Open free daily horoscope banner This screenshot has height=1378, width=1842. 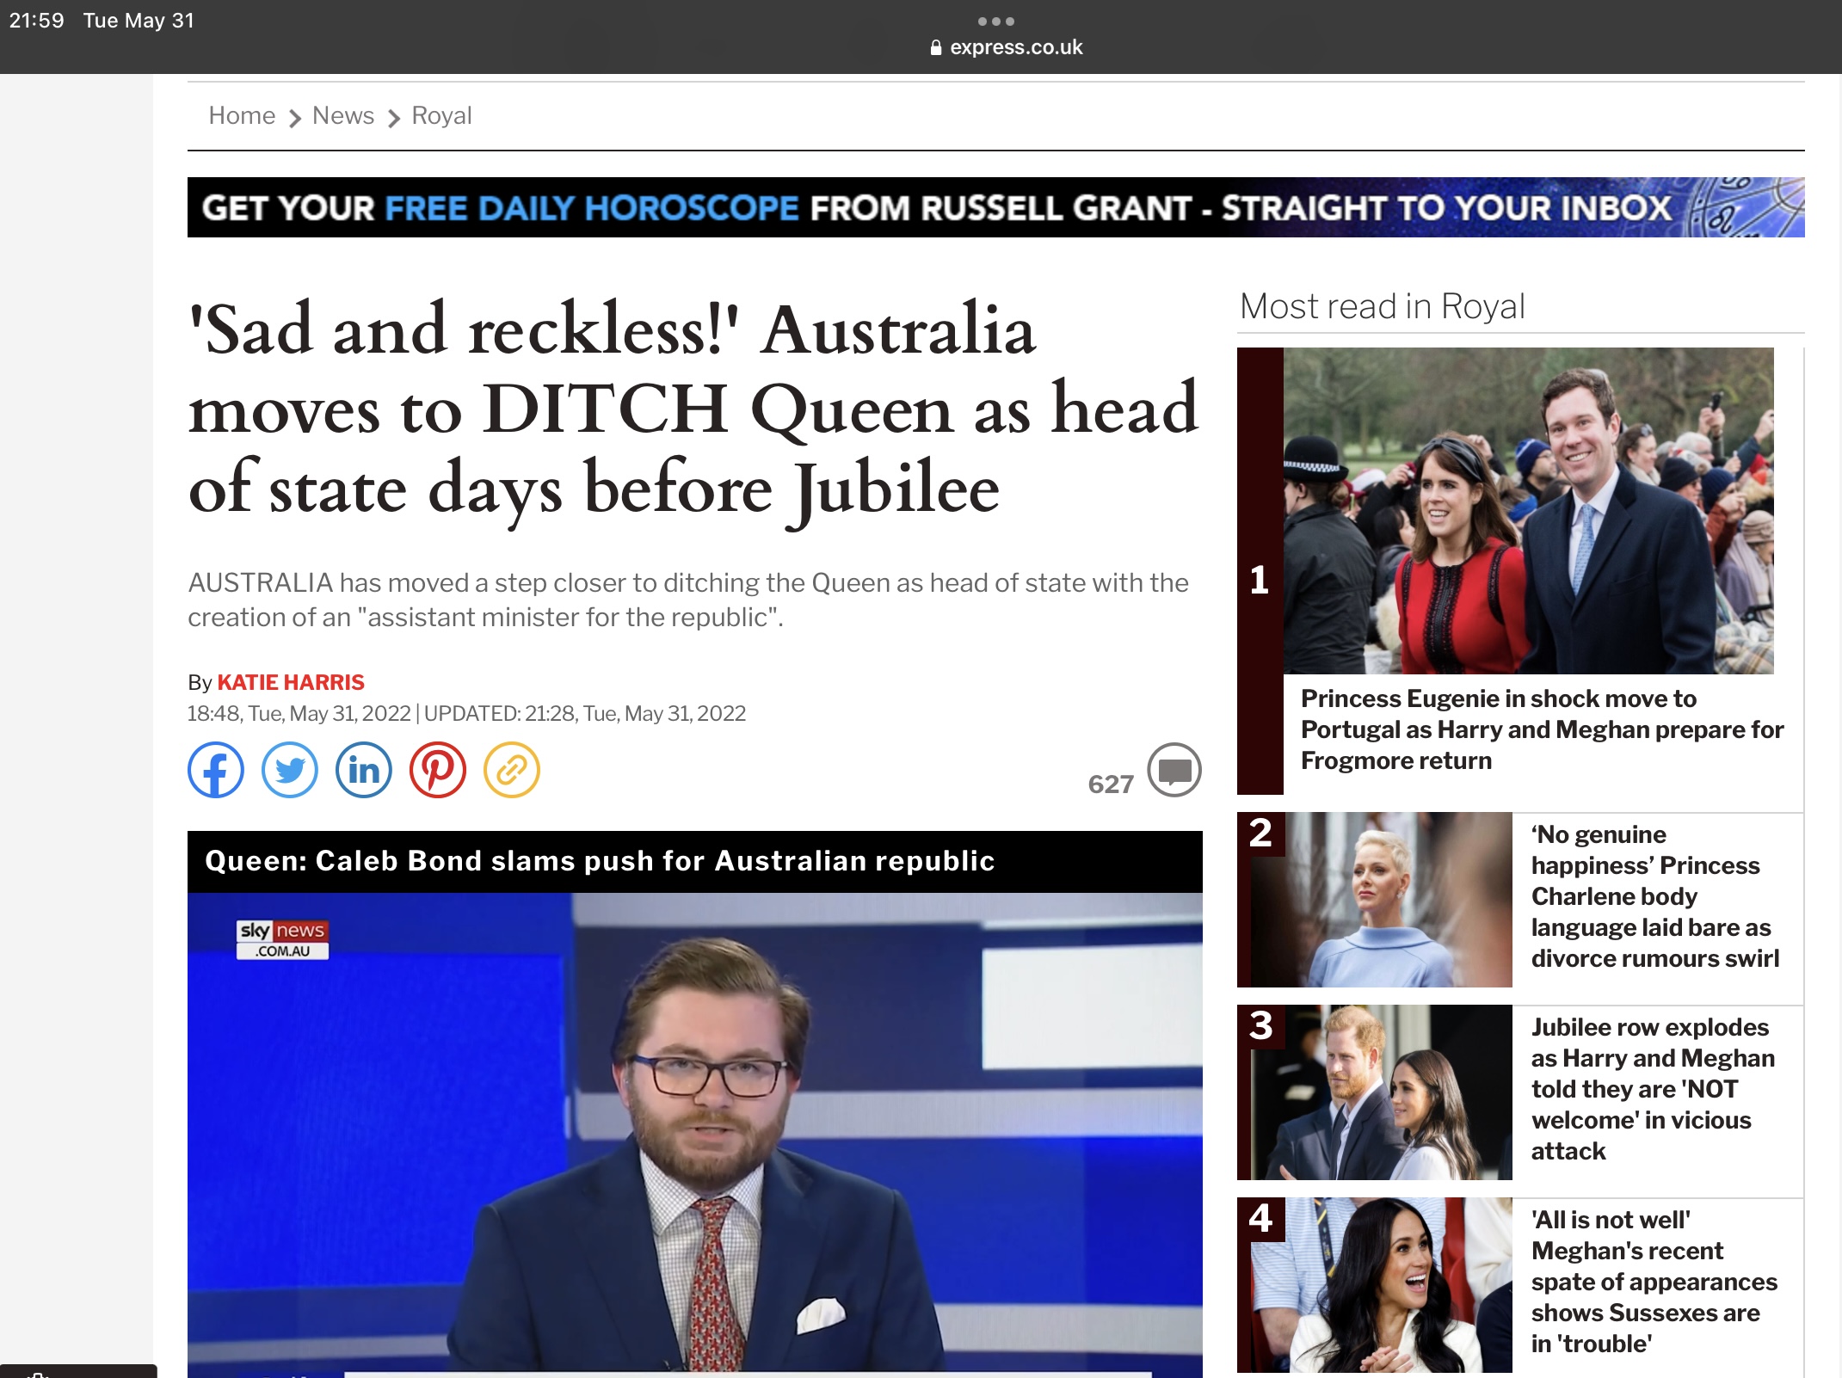(x=996, y=207)
